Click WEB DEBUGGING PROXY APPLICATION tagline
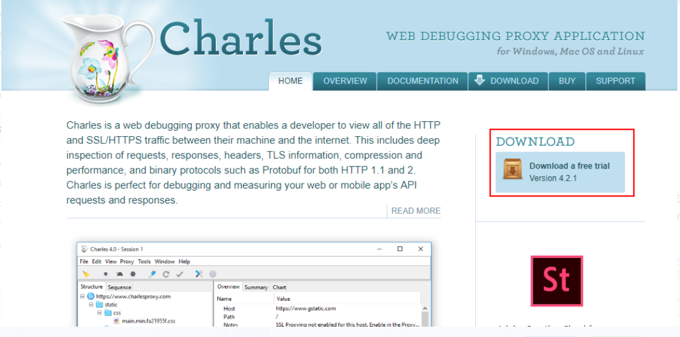This screenshot has width=680, height=337. point(515,36)
